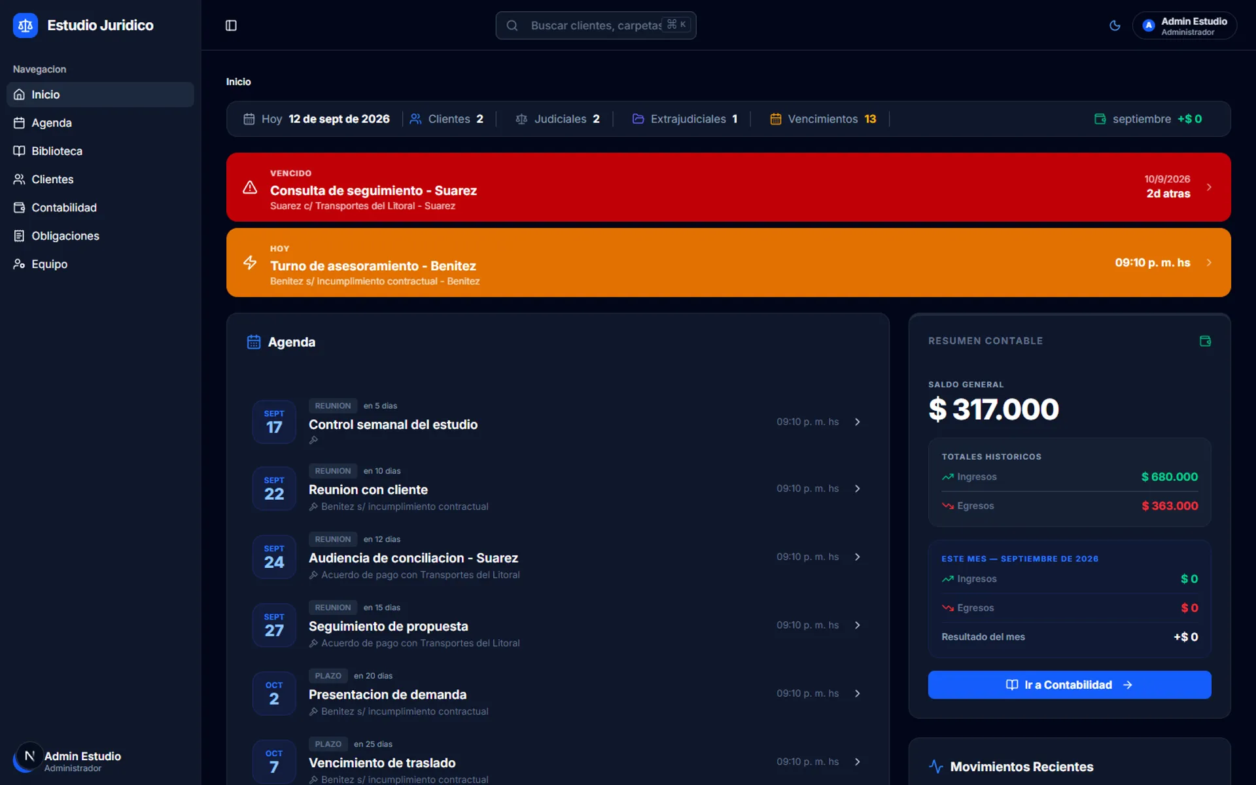Image resolution: width=1256 pixels, height=785 pixels.
Task: Toggle dark mode moon icon
Action: (x=1115, y=26)
